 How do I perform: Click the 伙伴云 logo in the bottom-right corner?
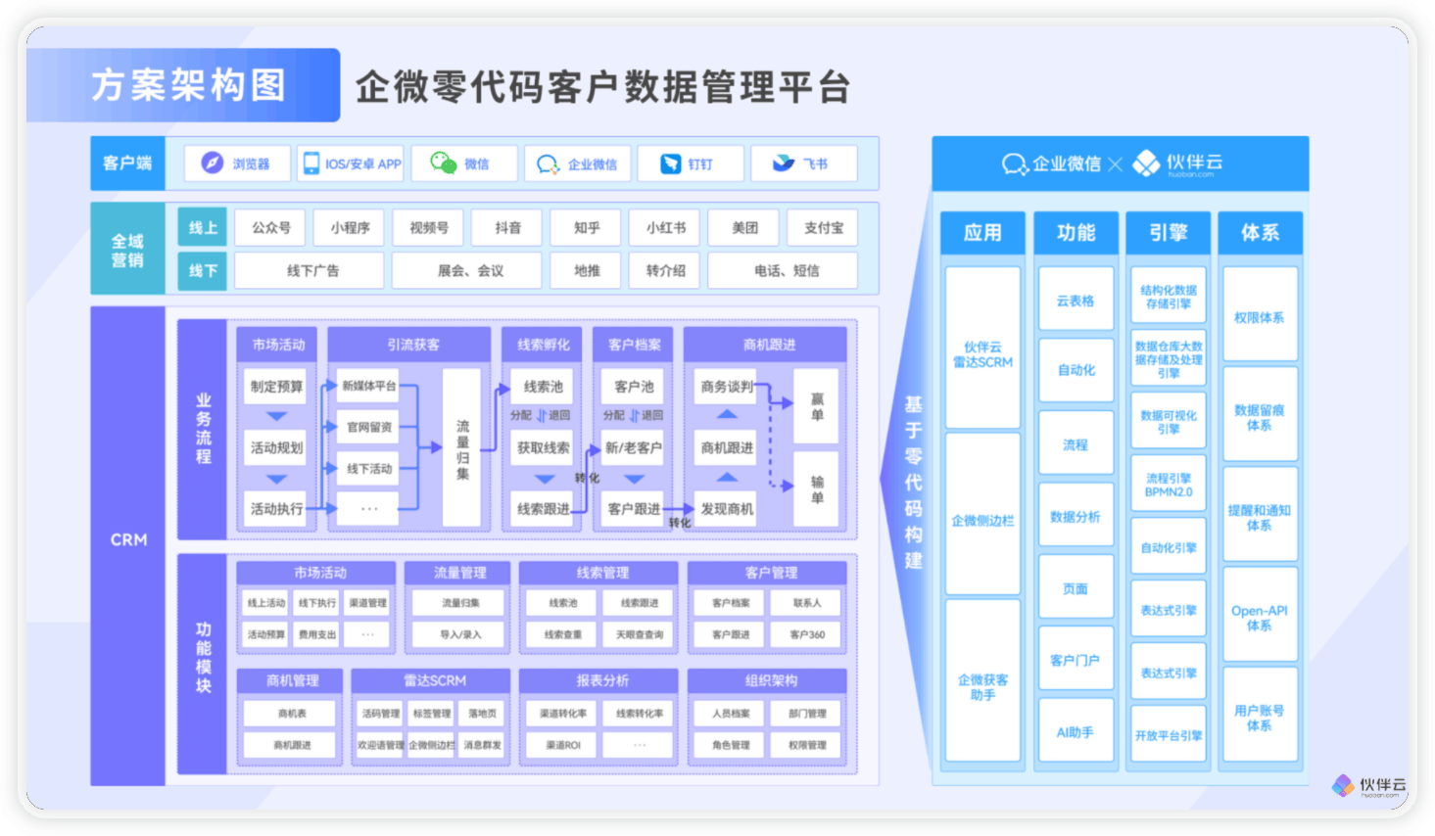click(x=1369, y=785)
